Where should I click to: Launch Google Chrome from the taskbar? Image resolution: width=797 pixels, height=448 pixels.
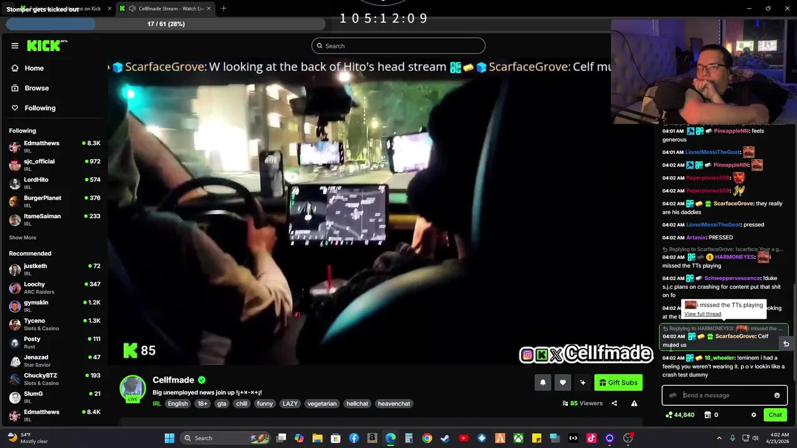(427, 438)
